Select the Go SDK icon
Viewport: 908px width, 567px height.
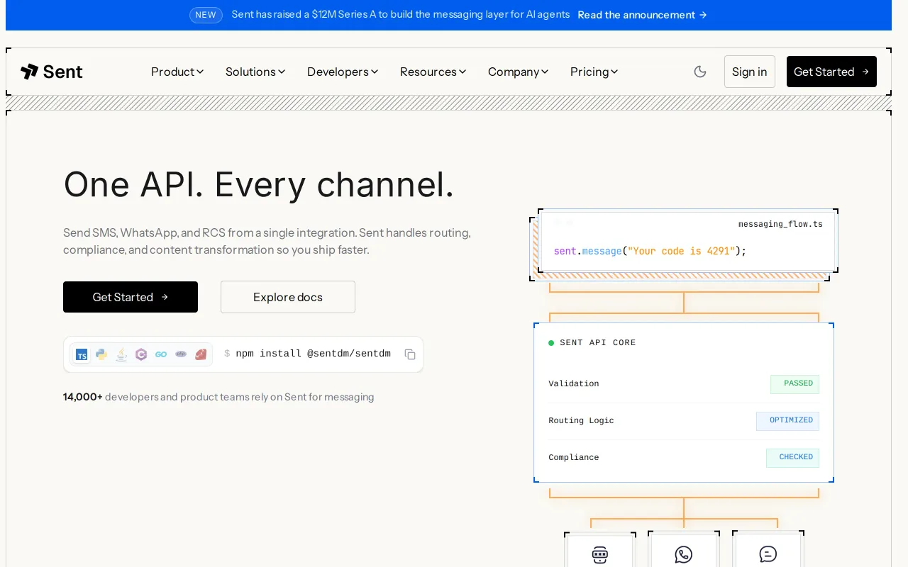point(161,354)
